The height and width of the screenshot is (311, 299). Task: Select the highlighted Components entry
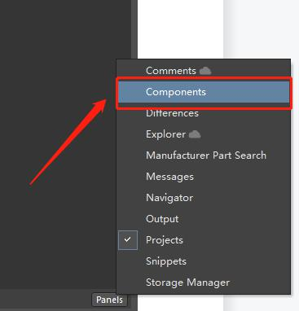pyautogui.click(x=204, y=92)
